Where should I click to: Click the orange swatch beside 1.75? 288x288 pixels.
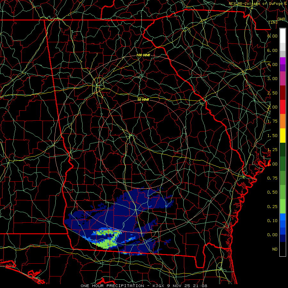coord(283,121)
